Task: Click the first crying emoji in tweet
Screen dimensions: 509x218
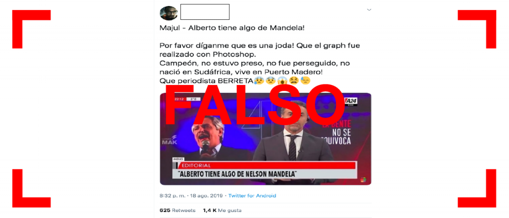Action: 258,80
